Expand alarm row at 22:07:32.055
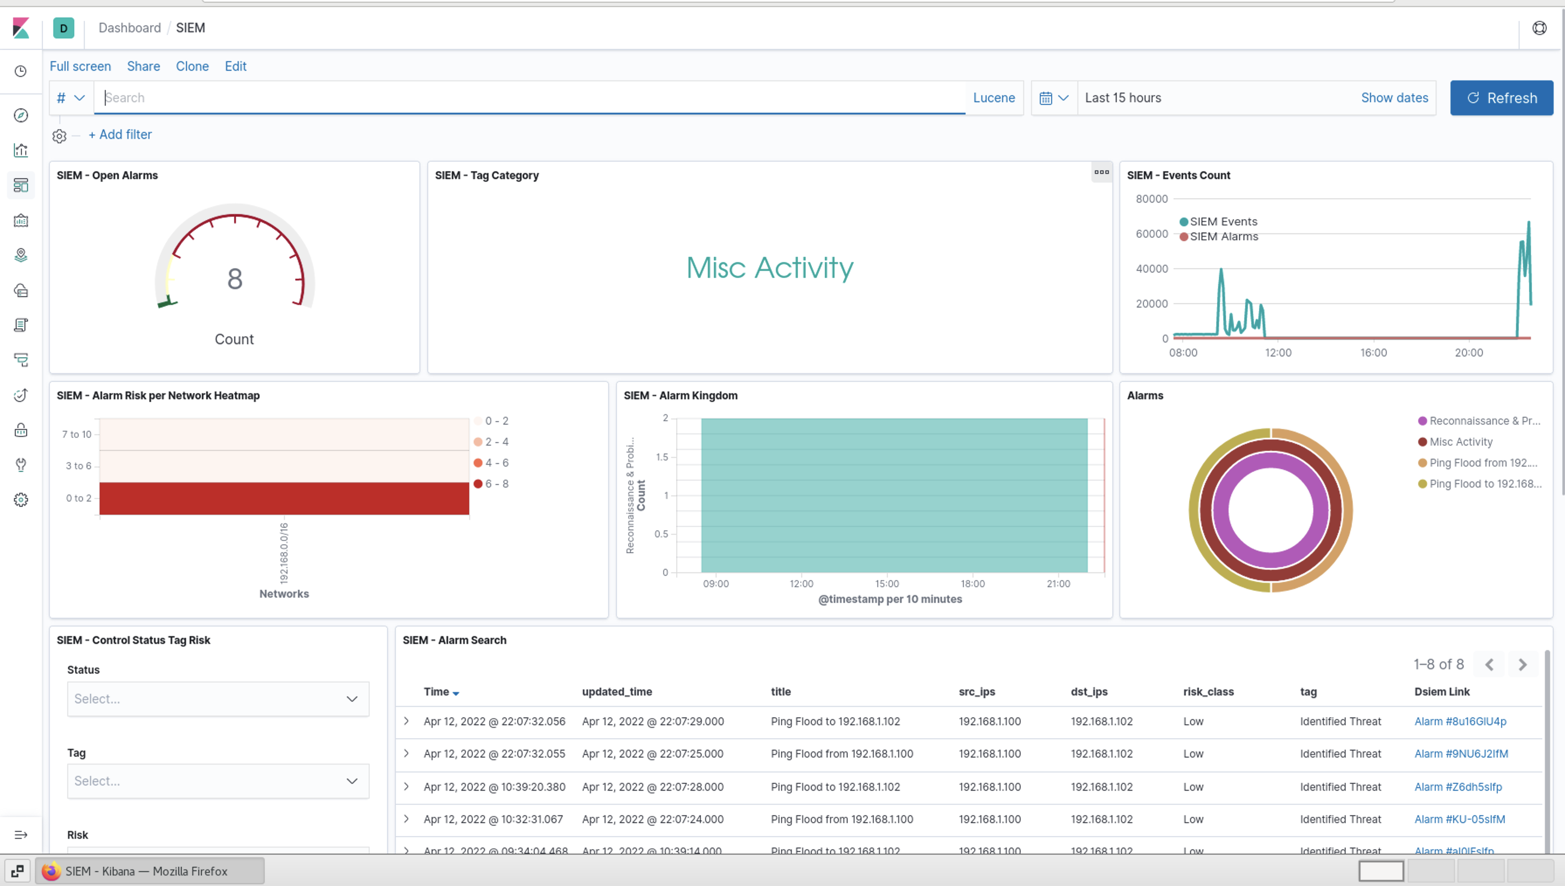This screenshot has width=1565, height=886. 406,753
